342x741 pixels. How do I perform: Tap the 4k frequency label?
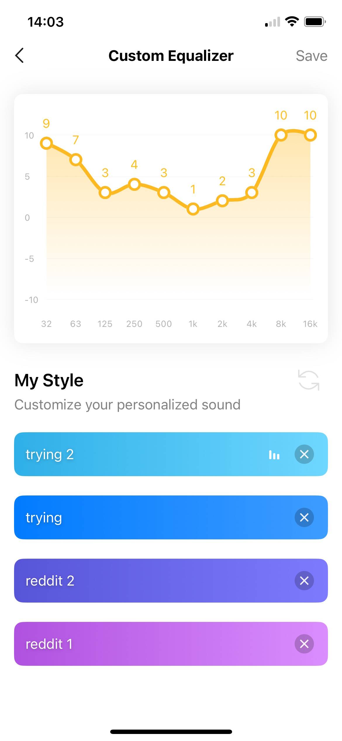click(252, 324)
